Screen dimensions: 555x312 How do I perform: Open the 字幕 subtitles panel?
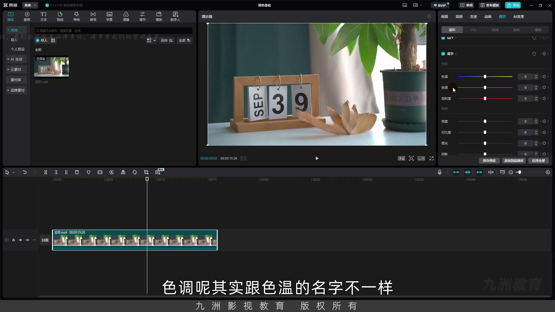pos(109,16)
